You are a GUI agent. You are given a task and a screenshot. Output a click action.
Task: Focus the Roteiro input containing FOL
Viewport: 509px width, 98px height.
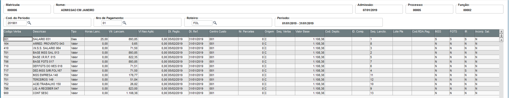[x=202, y=23]
